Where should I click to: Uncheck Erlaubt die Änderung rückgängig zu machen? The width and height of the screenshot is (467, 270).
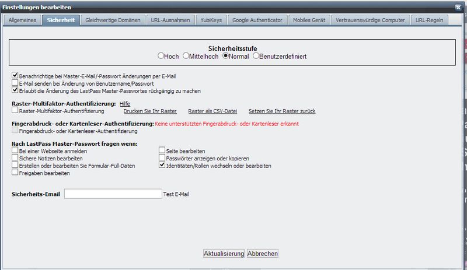tap(15, 90)
